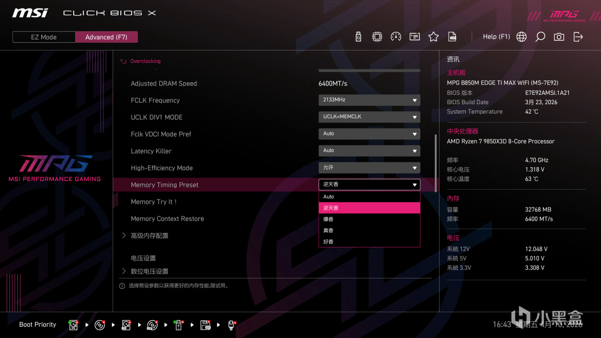Take a screenshot with the camera icon
The height and width of the screenshot is (338, 601).
click(x=559, y=37)
